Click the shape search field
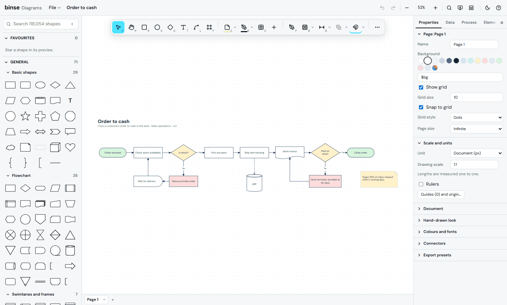 tap(41, 24)
